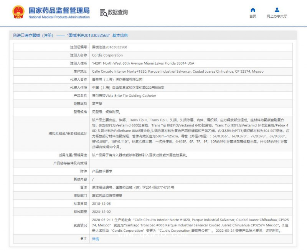Click the 注册证编号 row label

79,47
